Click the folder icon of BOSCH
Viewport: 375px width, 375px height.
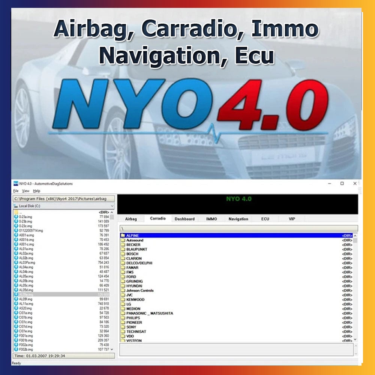(x=123, y=254)
